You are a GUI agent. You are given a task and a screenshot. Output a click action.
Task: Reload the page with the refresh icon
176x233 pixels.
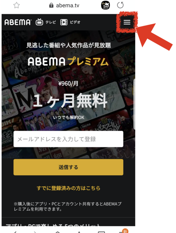click(120, 5)
